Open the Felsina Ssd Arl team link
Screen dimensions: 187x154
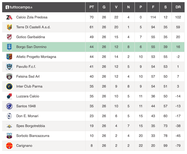(28, 76)
